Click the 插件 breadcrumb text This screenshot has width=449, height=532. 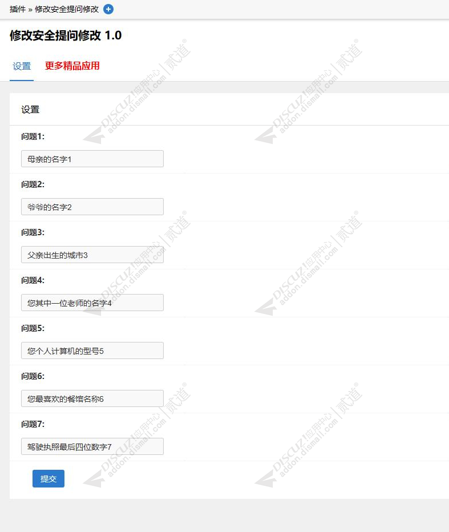(x=18, y=9)
